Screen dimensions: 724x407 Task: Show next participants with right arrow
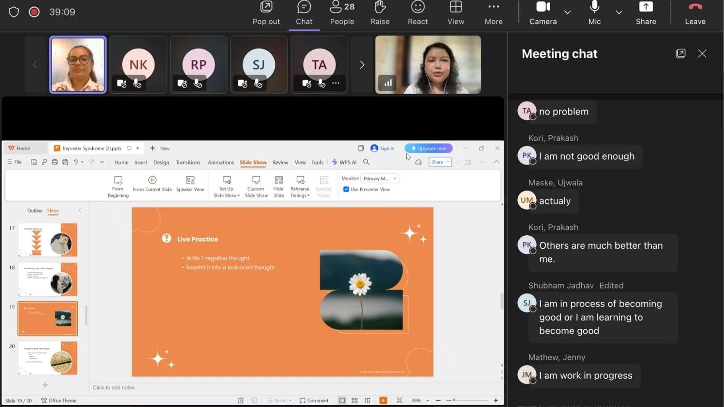[362, 65]
